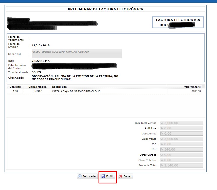Click the RUC number 20554694153
This screenshot has width=217, height=190.
[41, 61]
